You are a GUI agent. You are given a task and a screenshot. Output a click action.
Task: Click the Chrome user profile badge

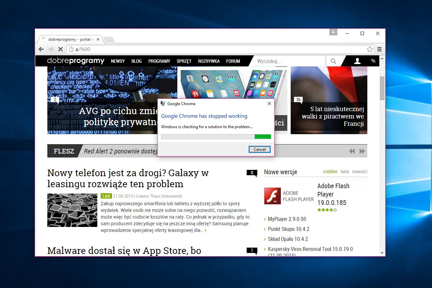pos(333,32)
